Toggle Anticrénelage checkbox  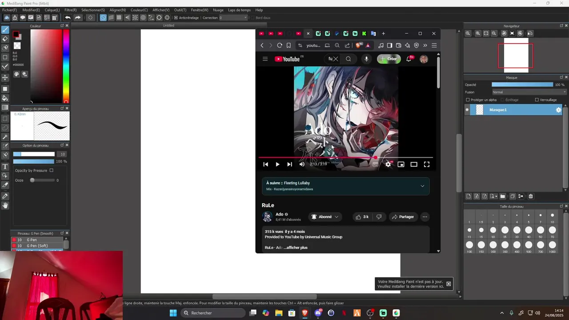point(176,18)
